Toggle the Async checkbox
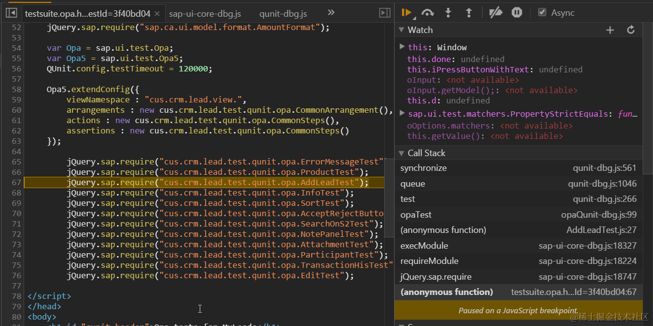This screenshot has height=326, width=653. (x=542, y=12)
